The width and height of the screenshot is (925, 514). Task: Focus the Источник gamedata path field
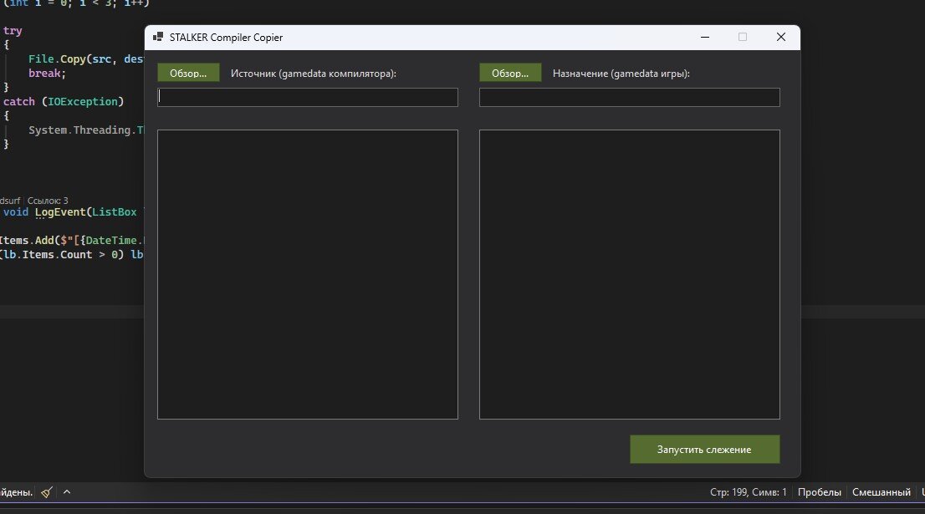(x=307, y=97)
